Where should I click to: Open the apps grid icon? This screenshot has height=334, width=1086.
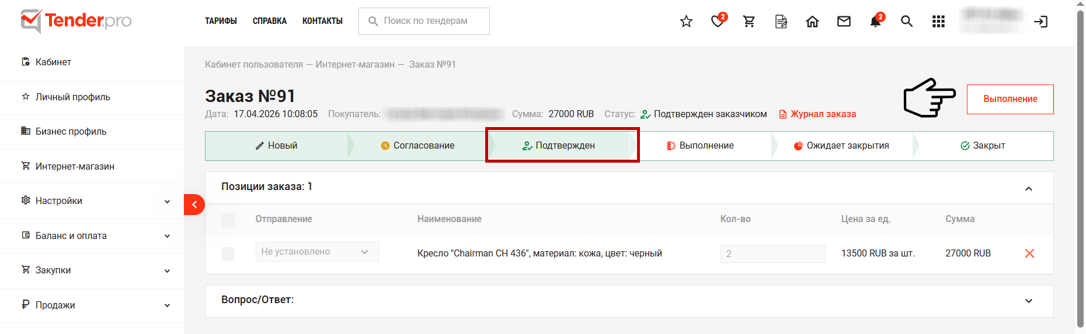coord(938,22)
